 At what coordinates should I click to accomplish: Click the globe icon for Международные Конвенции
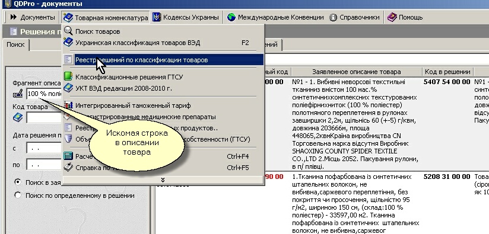tap(231, 17)
